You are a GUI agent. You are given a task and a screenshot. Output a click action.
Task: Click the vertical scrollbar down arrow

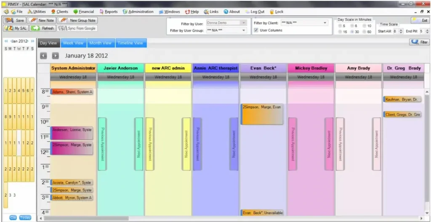click(427, 213)
